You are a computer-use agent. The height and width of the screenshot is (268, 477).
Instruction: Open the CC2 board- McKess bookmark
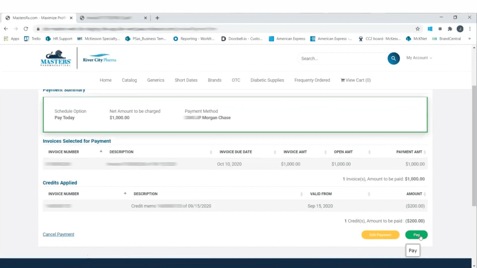point(379,39)
